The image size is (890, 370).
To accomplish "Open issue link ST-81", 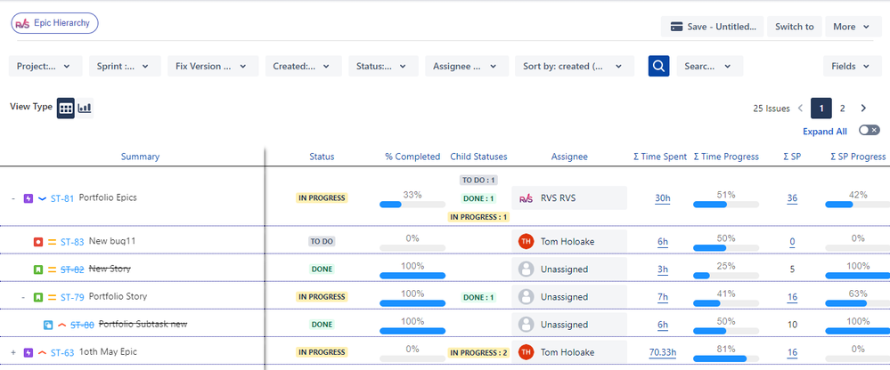I will (61, 198).
